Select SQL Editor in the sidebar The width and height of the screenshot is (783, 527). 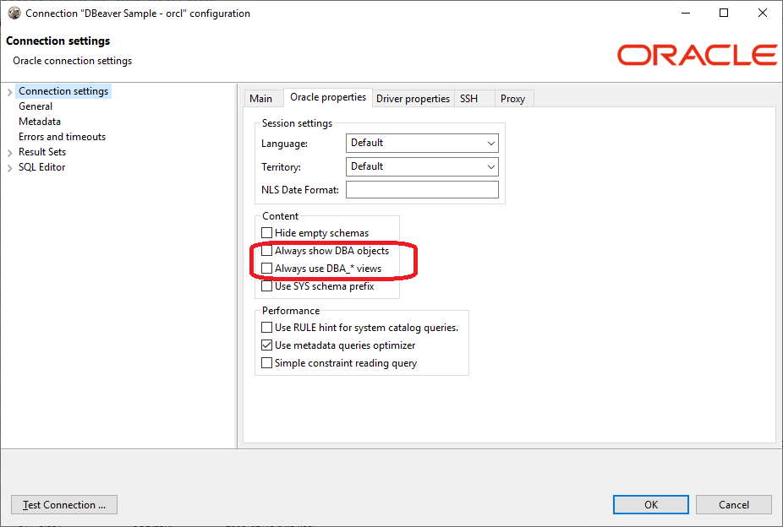pos(41,166)
